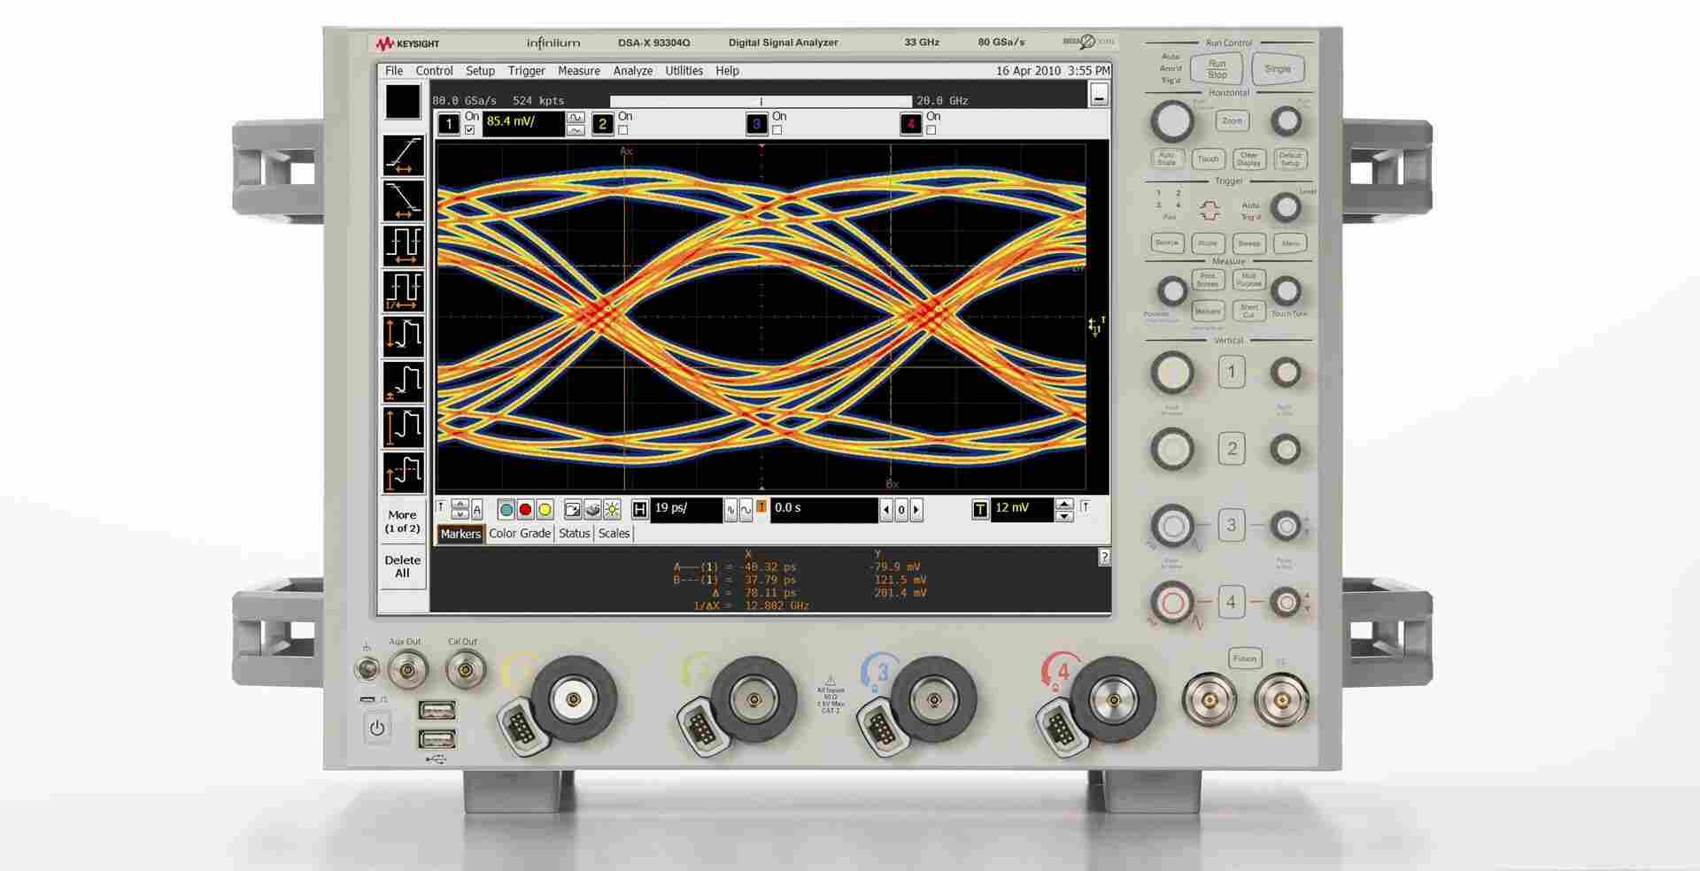Click the Delete All button
1700x871 pixels.
click(x=402, y=567)
